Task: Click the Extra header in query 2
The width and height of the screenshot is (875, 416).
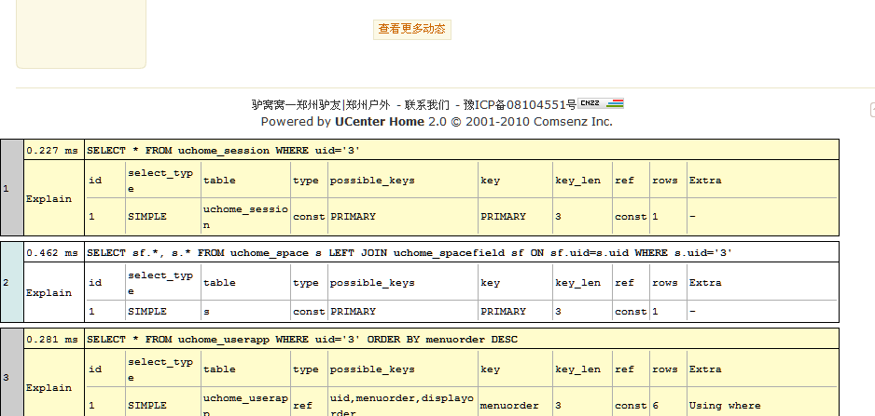Action: [705, 283]
